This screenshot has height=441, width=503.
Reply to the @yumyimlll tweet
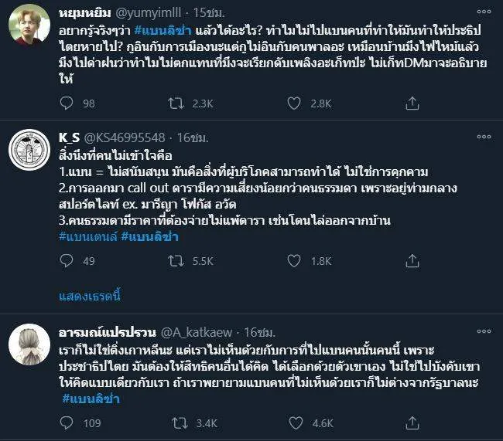(x=67, y=103)
